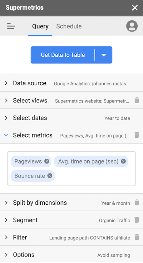Image resolution: width=143 pixels, height=263 pixels.
Task: Click the 'Organic Traffic' segment value
Action: [x=114, y=220]
